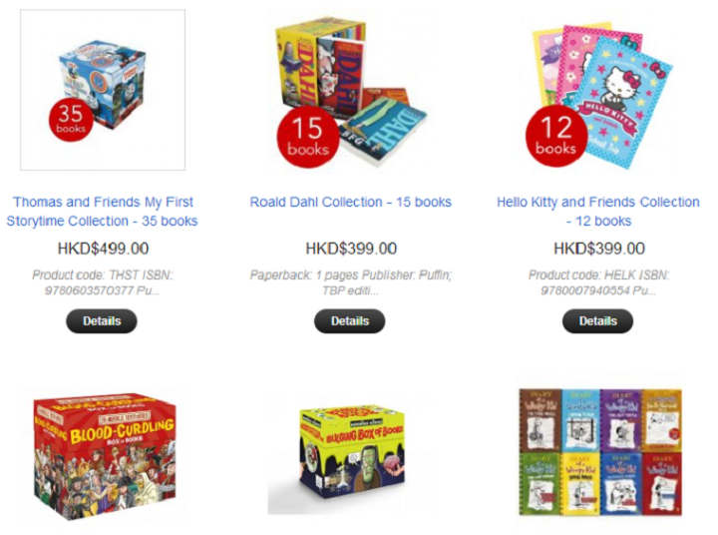Click the Paperback Publisher Puffin description text

tap(351, 282)
